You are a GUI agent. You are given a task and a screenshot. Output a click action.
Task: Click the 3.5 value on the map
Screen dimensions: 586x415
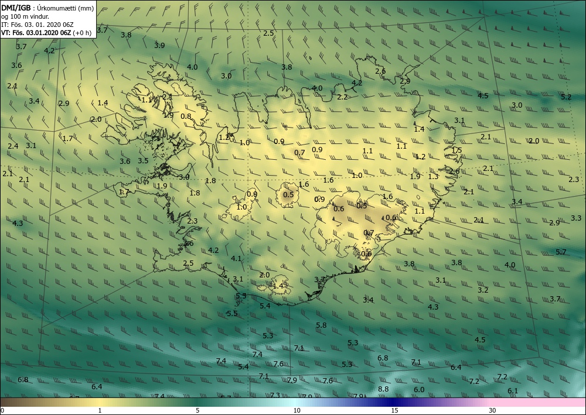click(143, 161)
